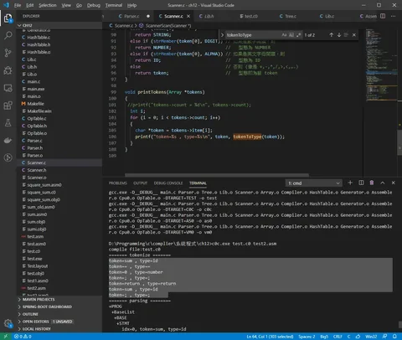Toggle Match Case in find widget
402x340 pixels.
pyautogui.click(x=284, y=35)
